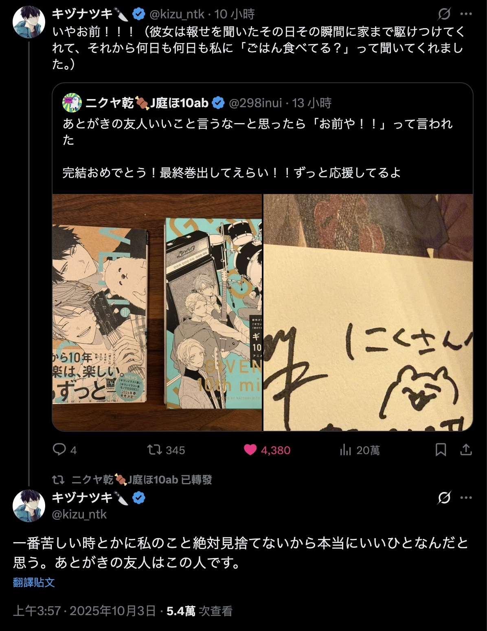Click the repost icon with 345 count

[154, 450]
